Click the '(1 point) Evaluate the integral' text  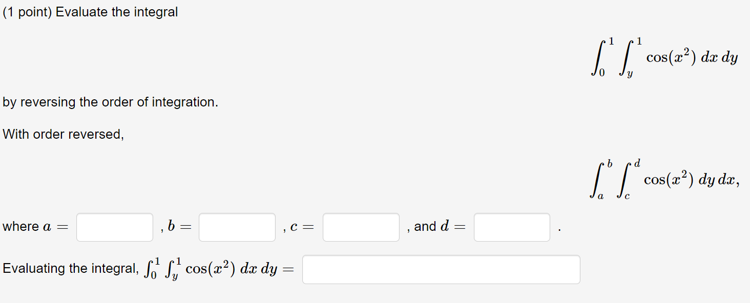90,12
